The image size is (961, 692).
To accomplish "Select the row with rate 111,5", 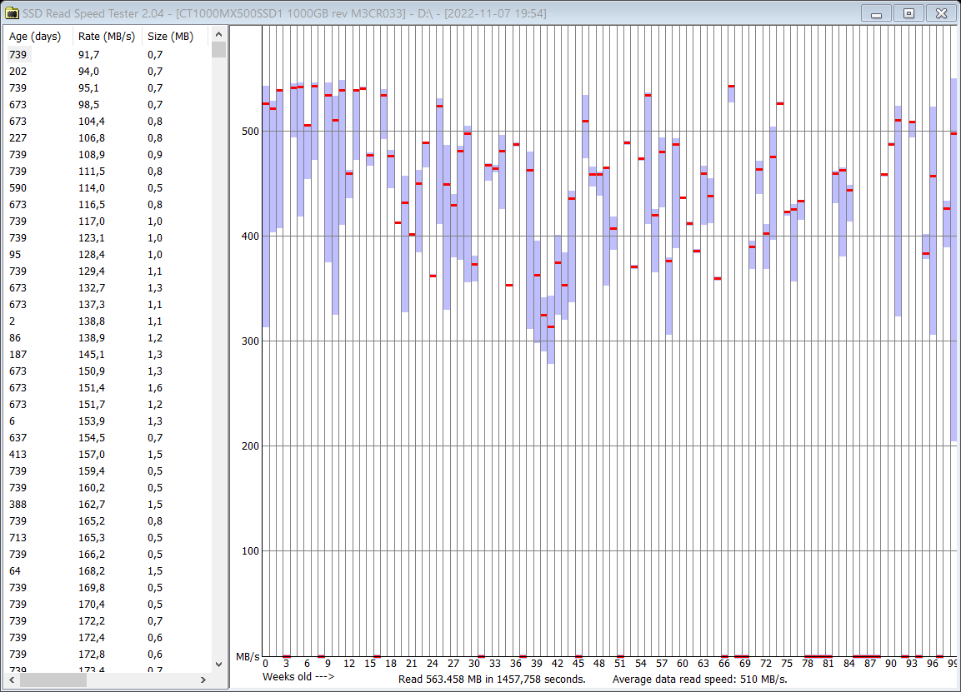I will tap(108, 171).
